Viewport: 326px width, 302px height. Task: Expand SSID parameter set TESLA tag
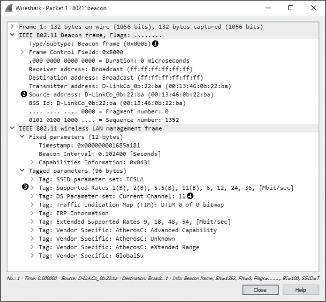[x=32, y=179]
